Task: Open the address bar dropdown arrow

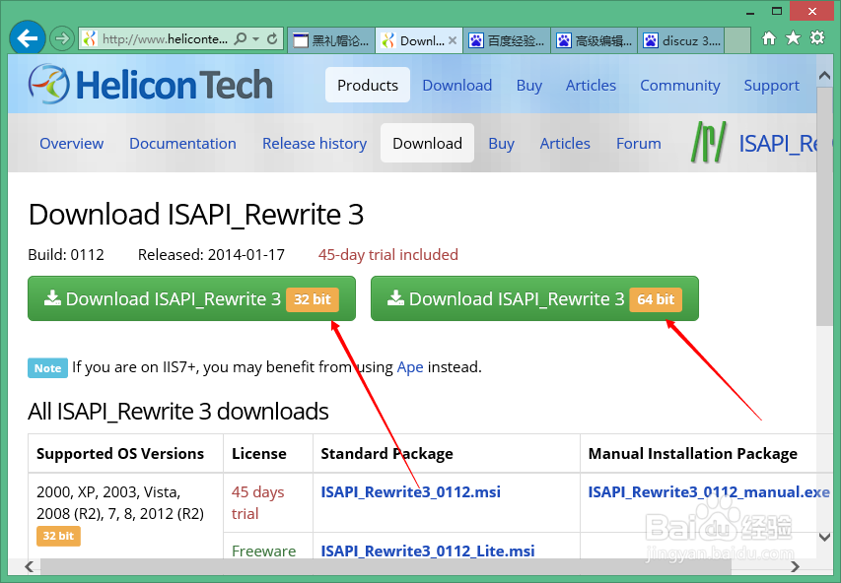Action: coord(255,39)
